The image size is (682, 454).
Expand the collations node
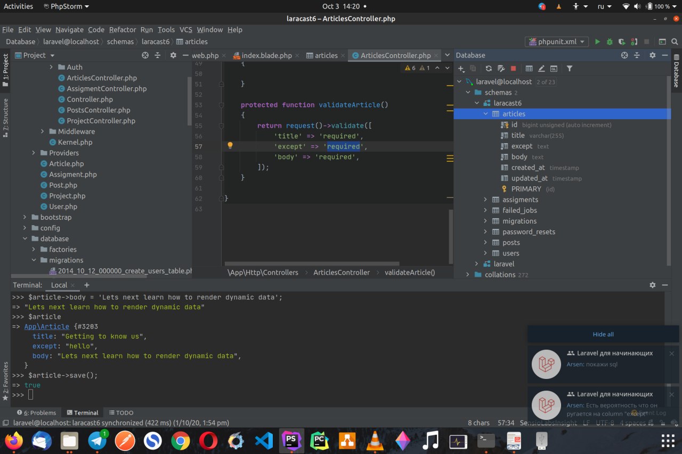click(468, 275)
